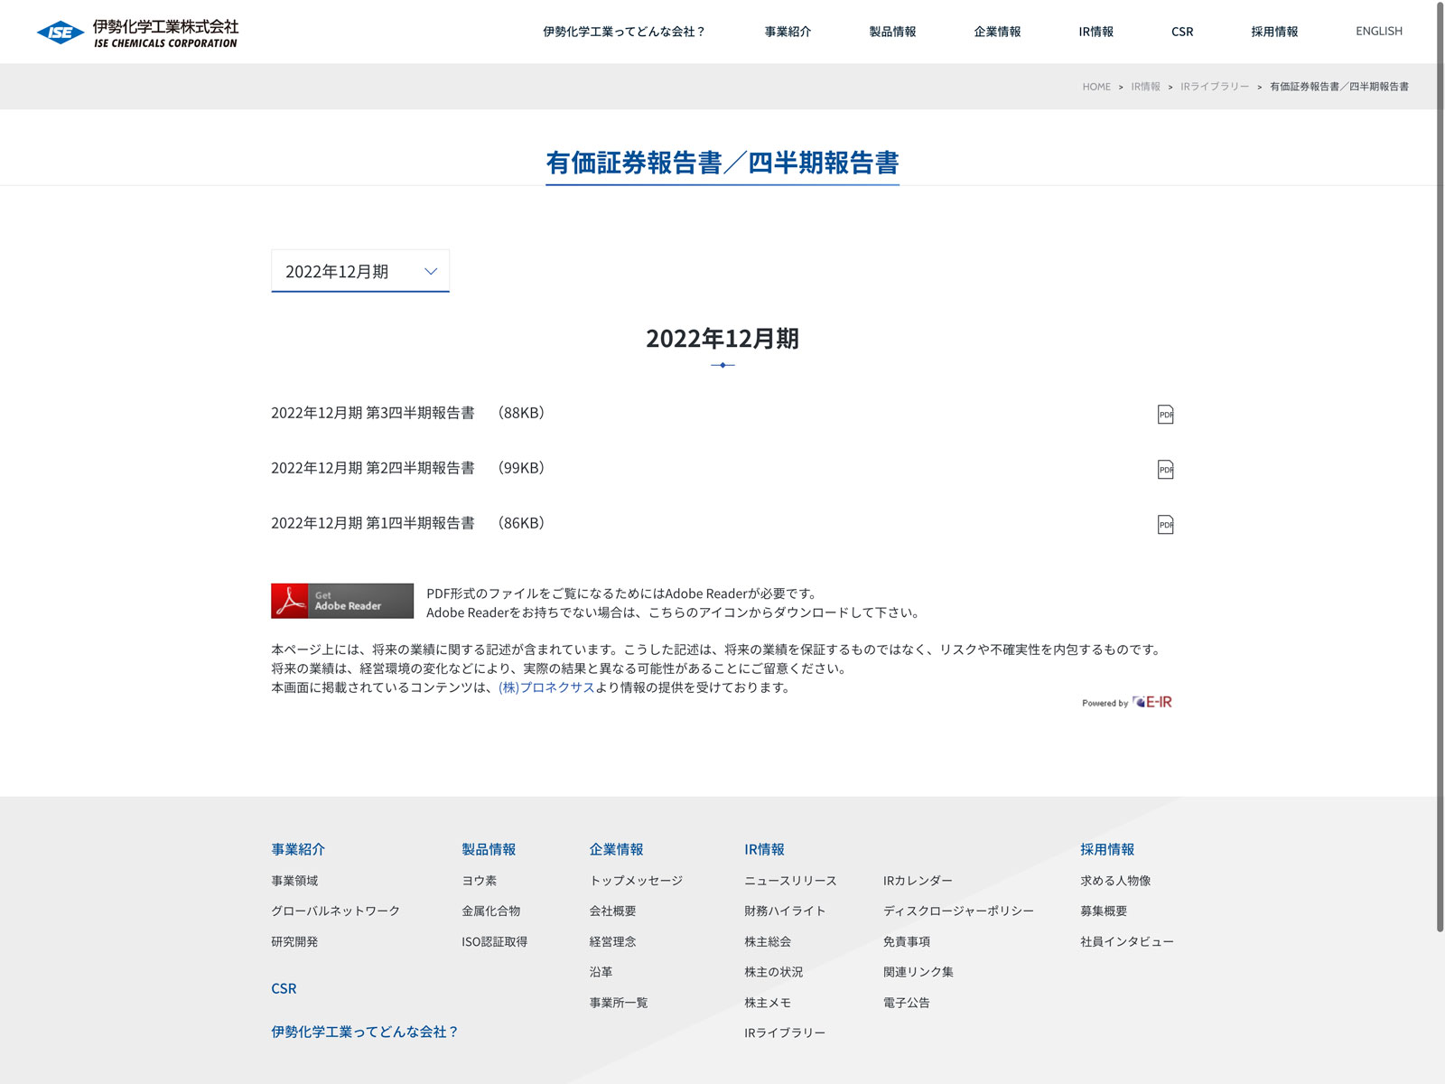The height and width of the screenshot is (1084, 1445).
Task: Click the Get Adobe Reader banner
Action: click(342, 601)
